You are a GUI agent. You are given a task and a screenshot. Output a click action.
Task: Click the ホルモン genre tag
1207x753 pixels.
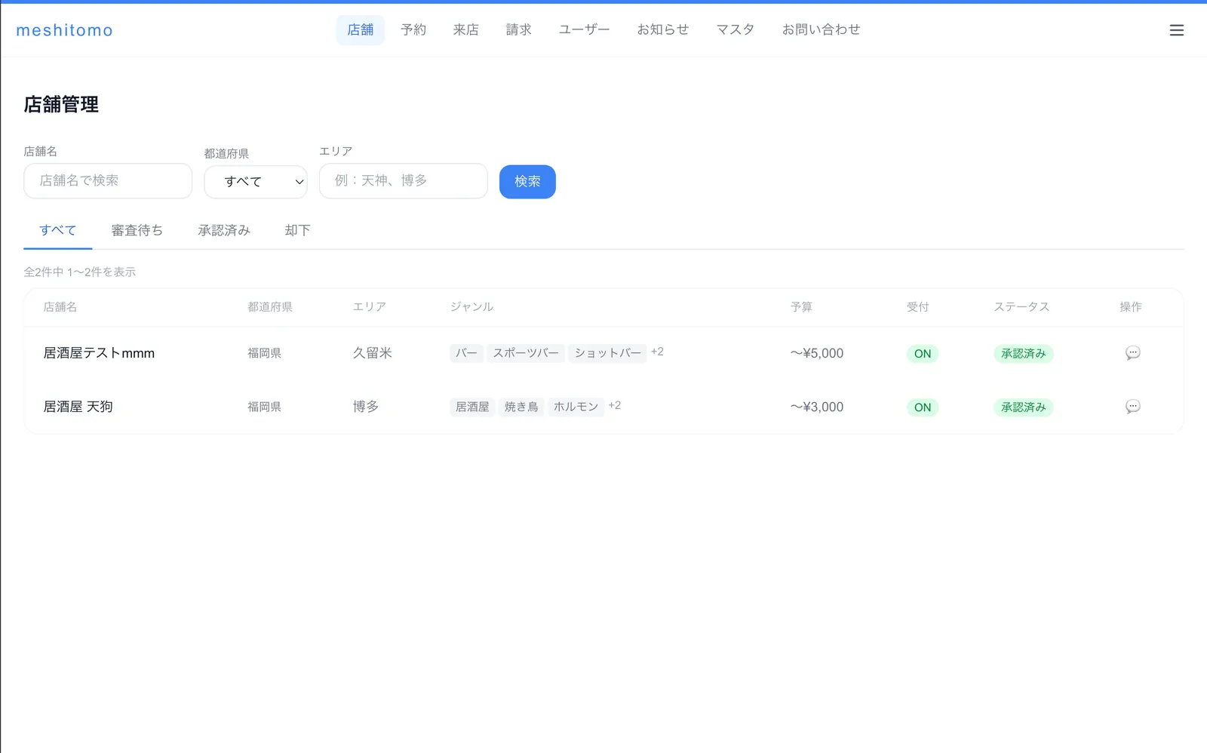(x=576, y=407)
